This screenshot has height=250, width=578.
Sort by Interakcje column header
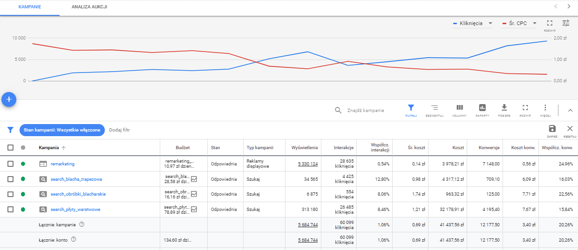point(344,148)
